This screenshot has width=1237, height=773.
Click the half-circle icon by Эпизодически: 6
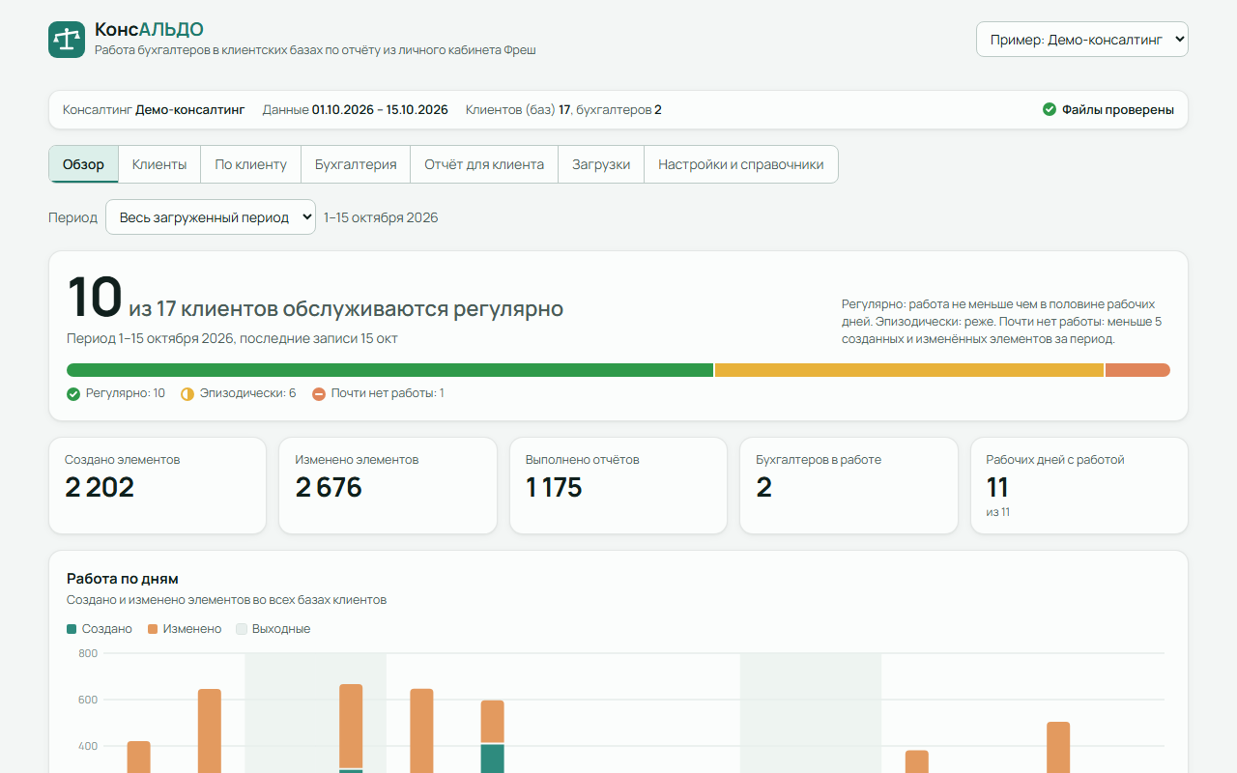pos(187,393)
